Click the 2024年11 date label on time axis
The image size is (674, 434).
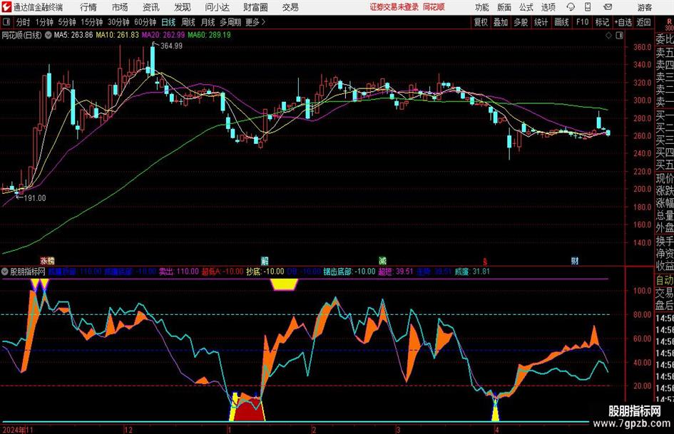(x=17, y=430)
